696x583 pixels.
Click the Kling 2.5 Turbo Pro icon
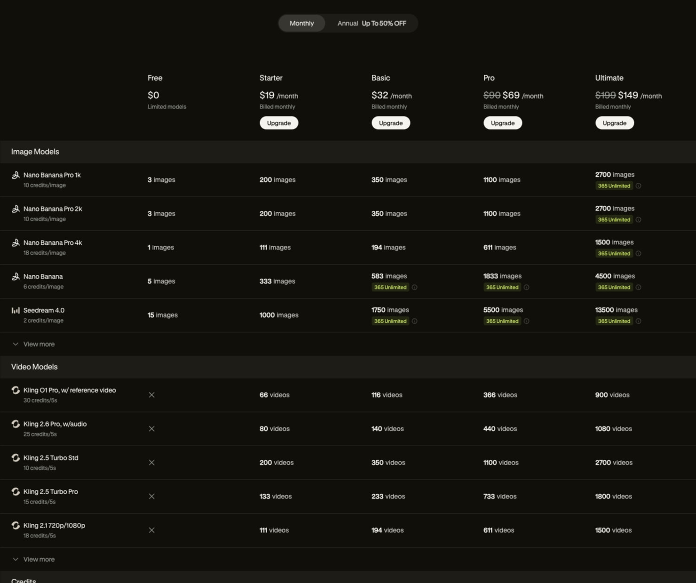click(16, 491)
